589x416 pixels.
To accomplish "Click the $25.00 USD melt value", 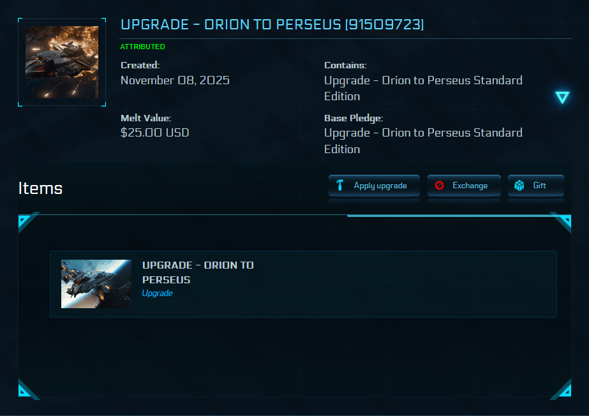I will [x=154, y=133].
